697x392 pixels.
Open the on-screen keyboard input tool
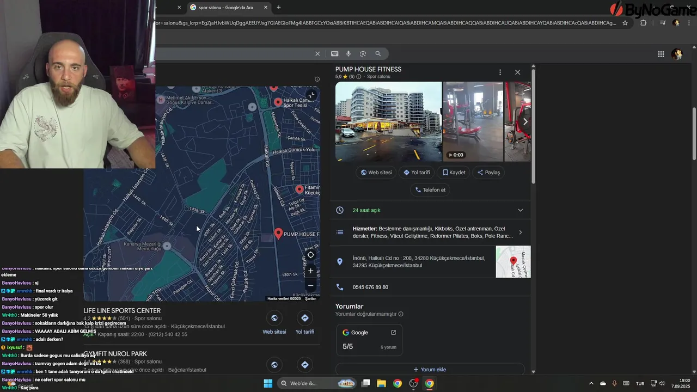click(334, 54)
